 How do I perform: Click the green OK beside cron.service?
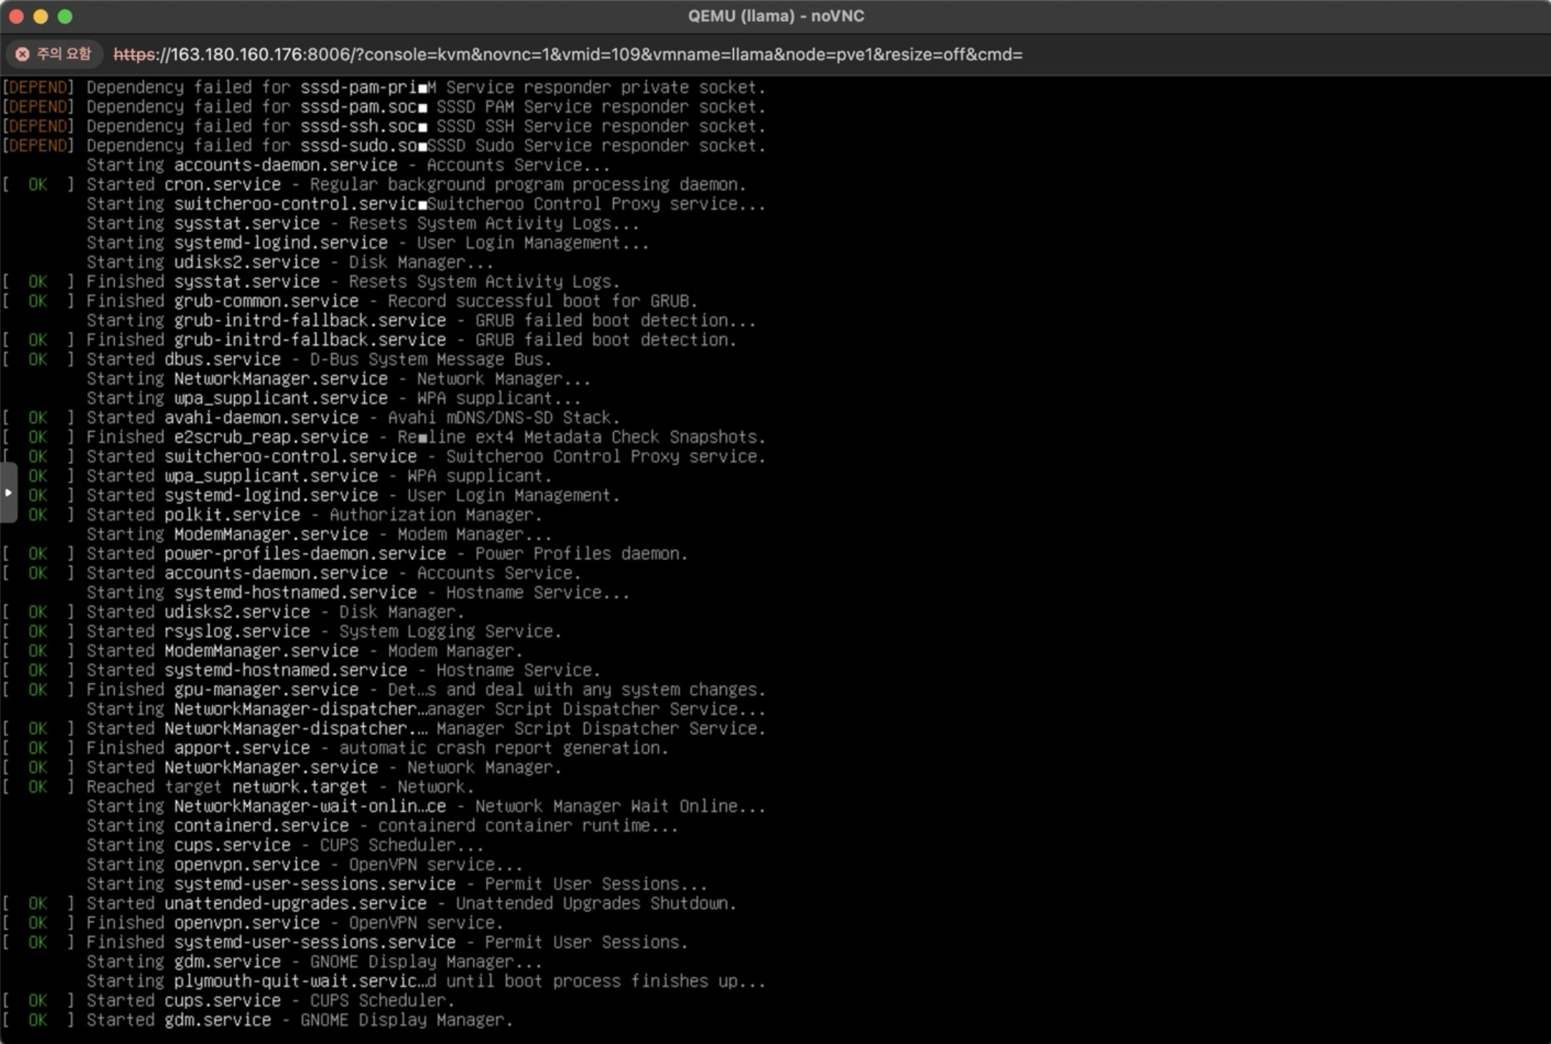pos(38,184)
